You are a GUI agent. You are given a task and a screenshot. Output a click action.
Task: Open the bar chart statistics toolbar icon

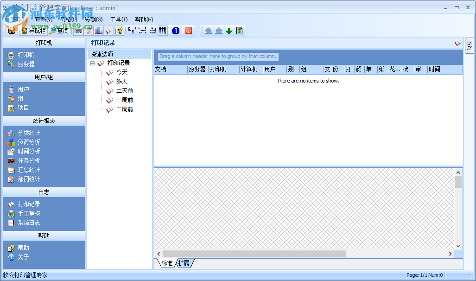[x=99, y=31]
